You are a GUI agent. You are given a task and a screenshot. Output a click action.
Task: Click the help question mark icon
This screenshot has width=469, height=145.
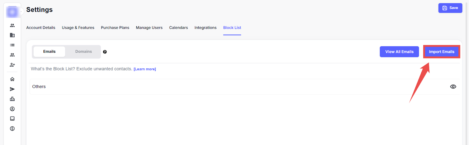(105, 52)
